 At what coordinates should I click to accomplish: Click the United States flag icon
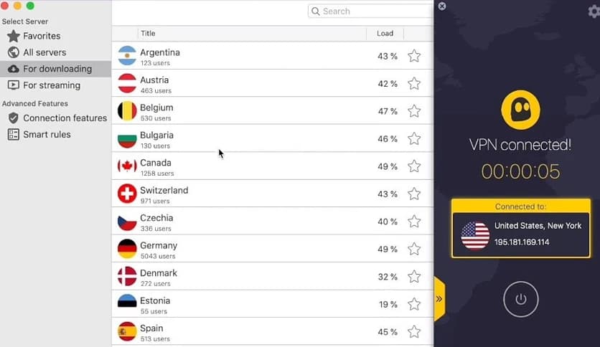[x=475, y=235]
